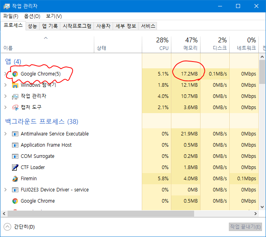Click the 17.2MB memory value
Screen dimensions: 266x237
(189, 74)
